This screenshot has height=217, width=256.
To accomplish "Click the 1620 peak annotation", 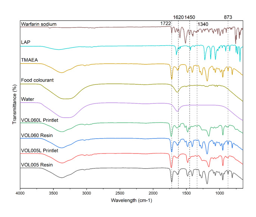I will [x=178, y=17].
